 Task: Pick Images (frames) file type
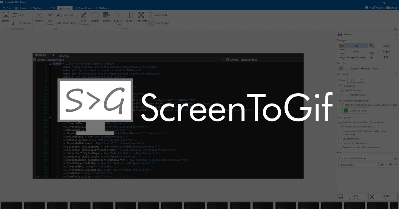353,57
